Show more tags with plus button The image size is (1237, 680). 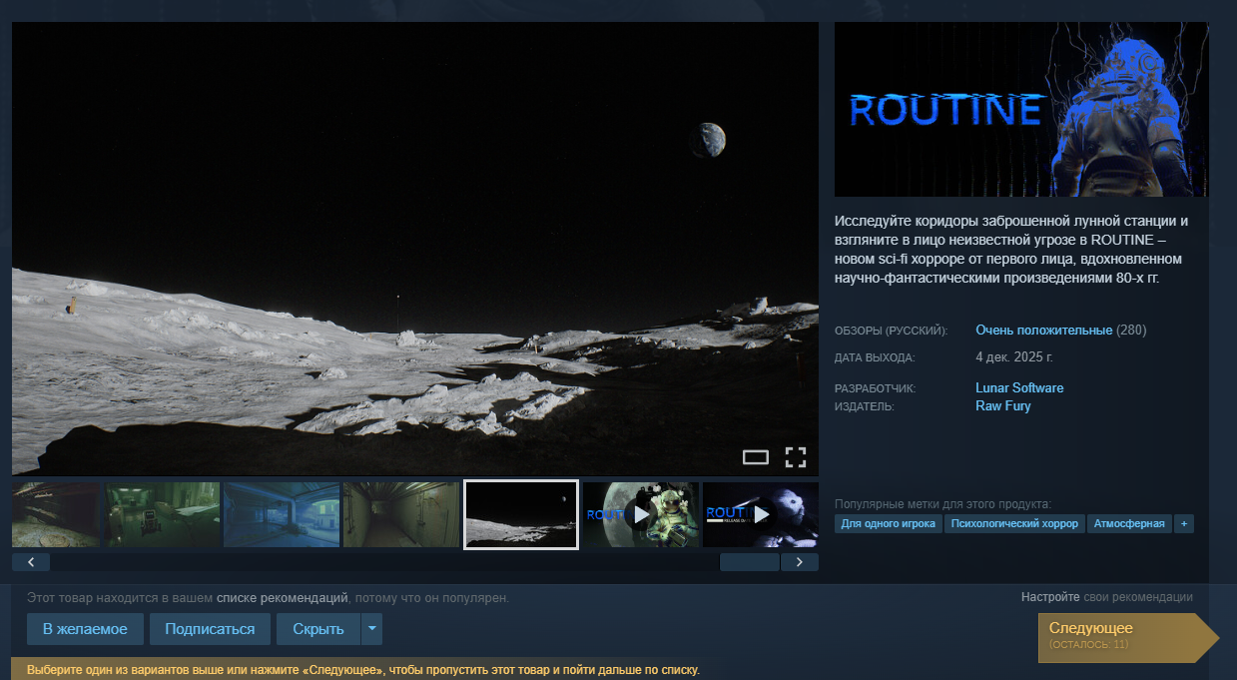click(1184, 523)
